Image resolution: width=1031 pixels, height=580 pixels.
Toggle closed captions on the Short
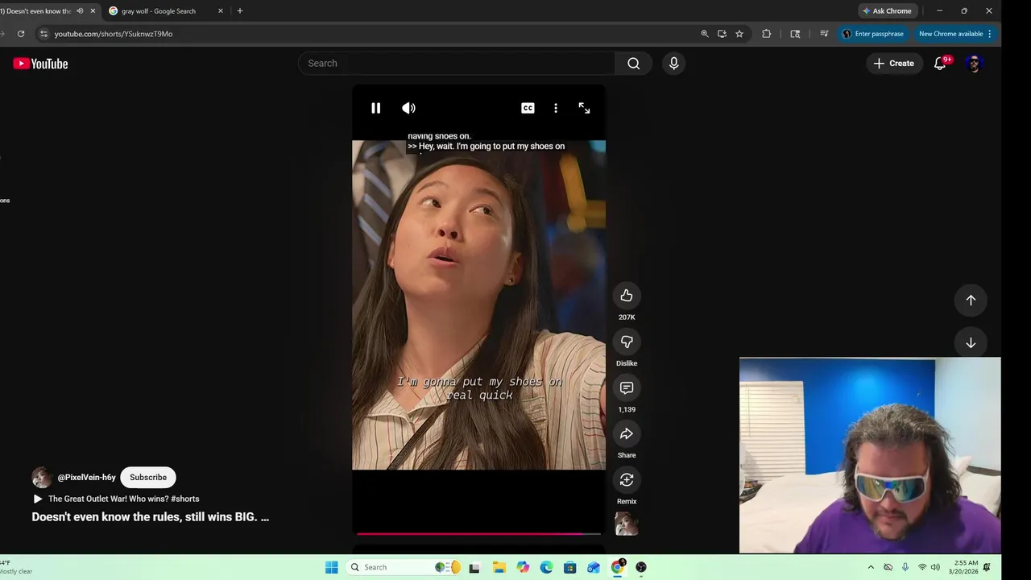pyautogui.click(x=528, y=108)
